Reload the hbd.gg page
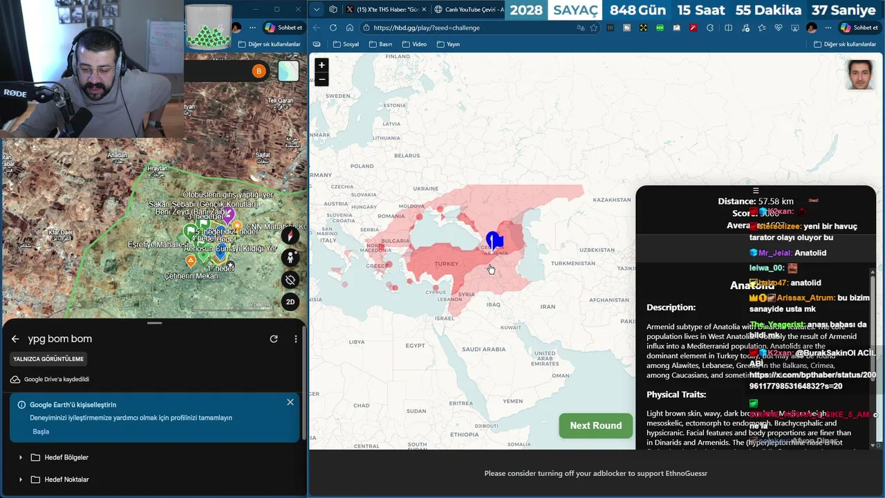The width and height of the screenshot is (885, 498). [333, 28]
